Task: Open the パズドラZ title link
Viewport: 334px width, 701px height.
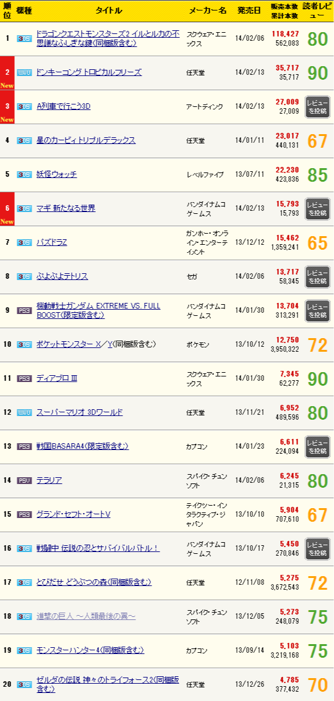Action: pyautogui.click(x=52, y=242)
